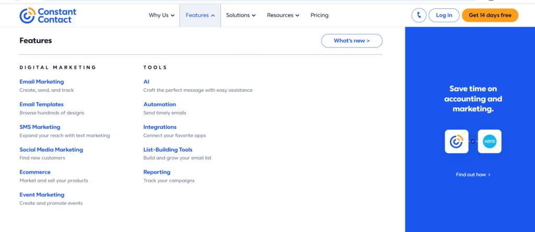Click the Constant Contact logo
The width and height of the screenshot is (535, 232).
pyautogui.click(x=48, y=15)
